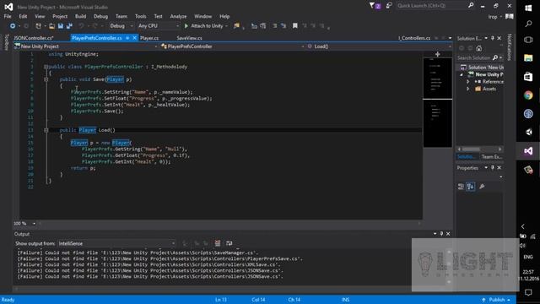Collapse the Load method outline

click(x=46, y=130)
